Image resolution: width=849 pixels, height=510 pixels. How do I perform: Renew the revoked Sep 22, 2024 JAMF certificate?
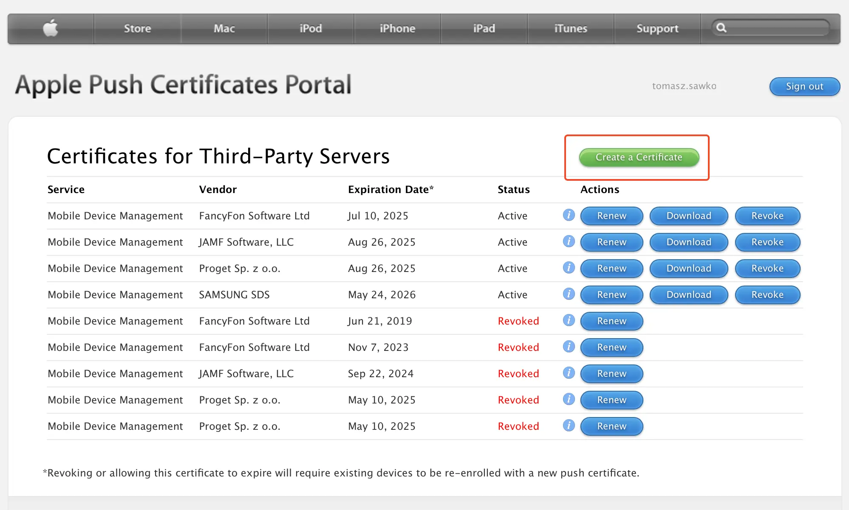(x=611, y=374)
